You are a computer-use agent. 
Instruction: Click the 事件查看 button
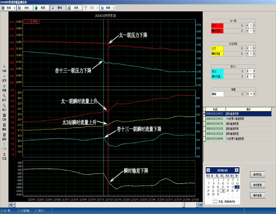[x=258, y=195]
